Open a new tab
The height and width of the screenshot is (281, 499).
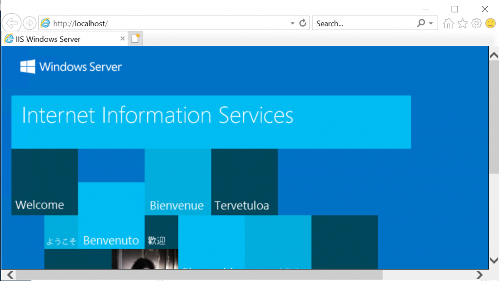(135, 38)
